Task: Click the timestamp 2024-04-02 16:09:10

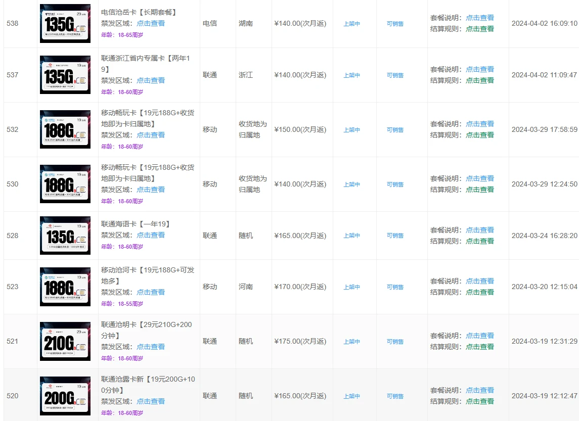Action: [x=544, y=23]
